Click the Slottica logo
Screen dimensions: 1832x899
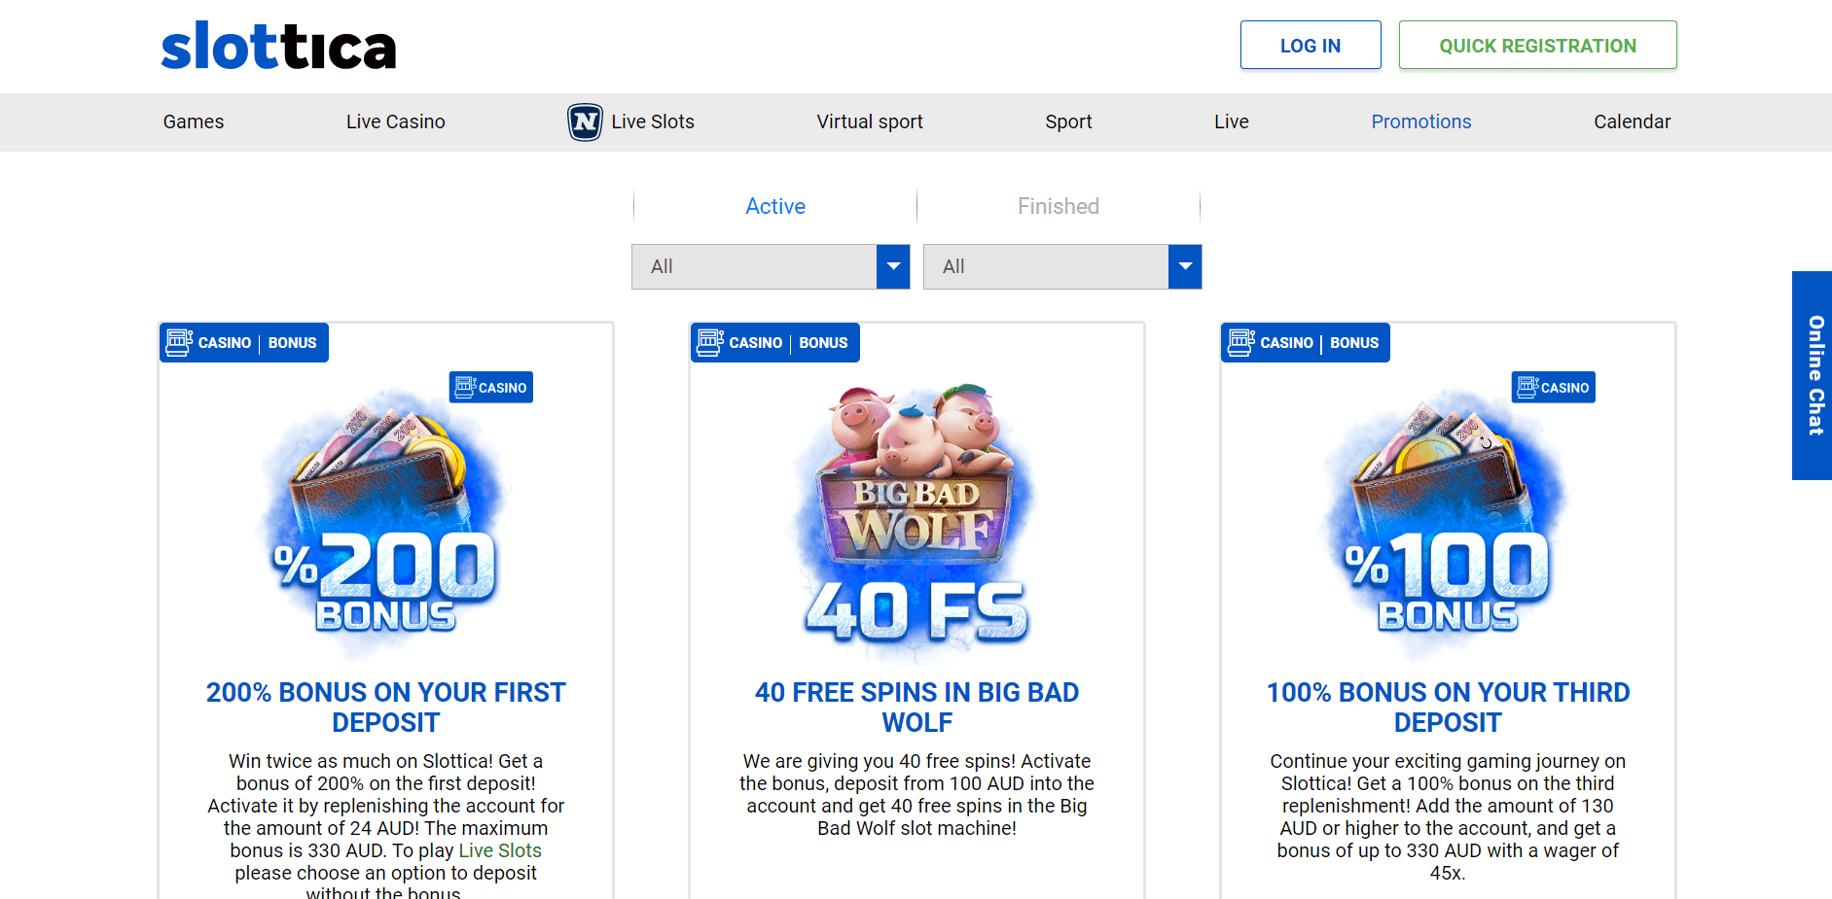[x=278, y=47]
